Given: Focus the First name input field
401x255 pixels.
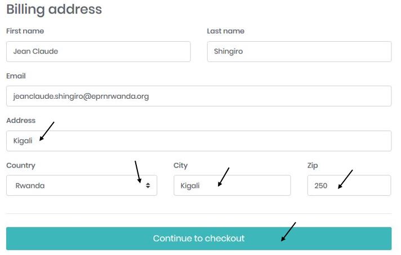Looking at the screenshot, I should pyautogui.click(x=98, y=51).
